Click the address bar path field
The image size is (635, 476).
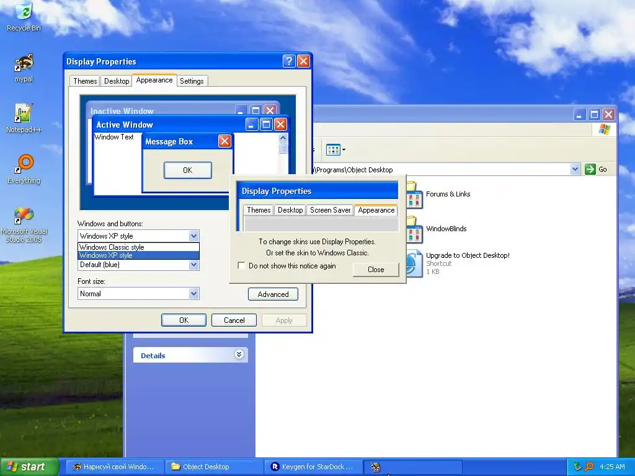[x=442, y=170]
